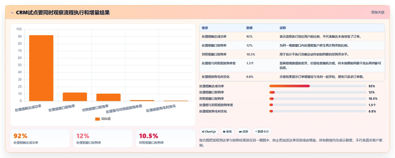
Task: Click the 1.5个 progress bar for 复购率差
Action: pyautogui.click(x=318, y=105)
